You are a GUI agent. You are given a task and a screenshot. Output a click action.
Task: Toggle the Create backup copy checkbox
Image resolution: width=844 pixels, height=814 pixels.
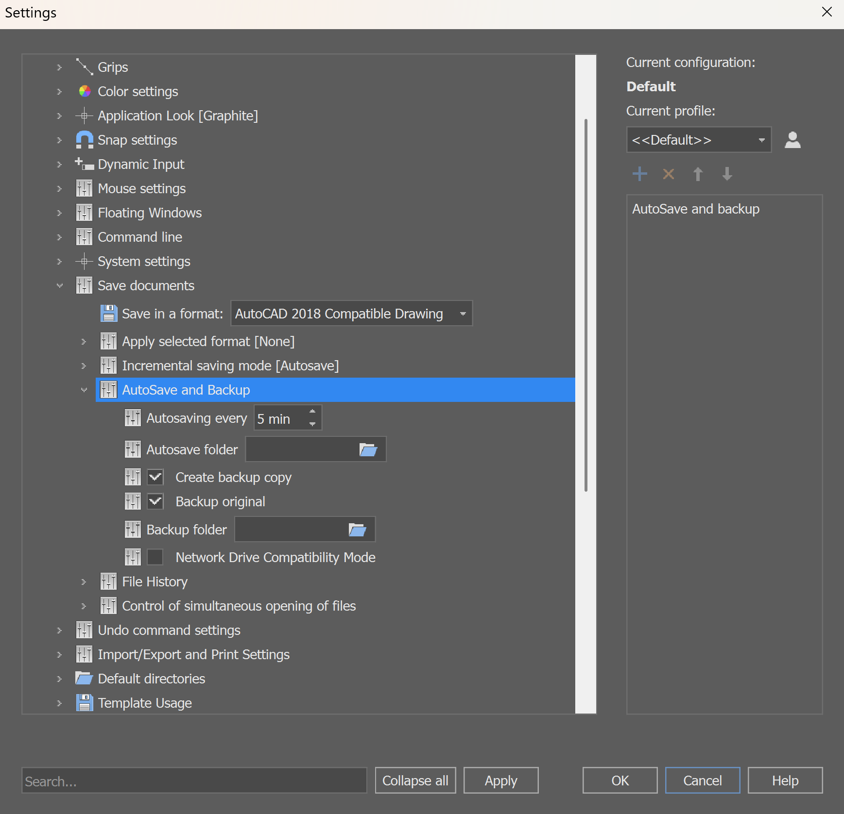pos(155,477)
